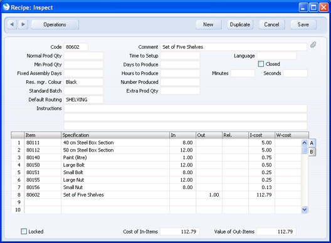
Task: Click the I-cost 0.75 cell
Action: tap(262, 158)
